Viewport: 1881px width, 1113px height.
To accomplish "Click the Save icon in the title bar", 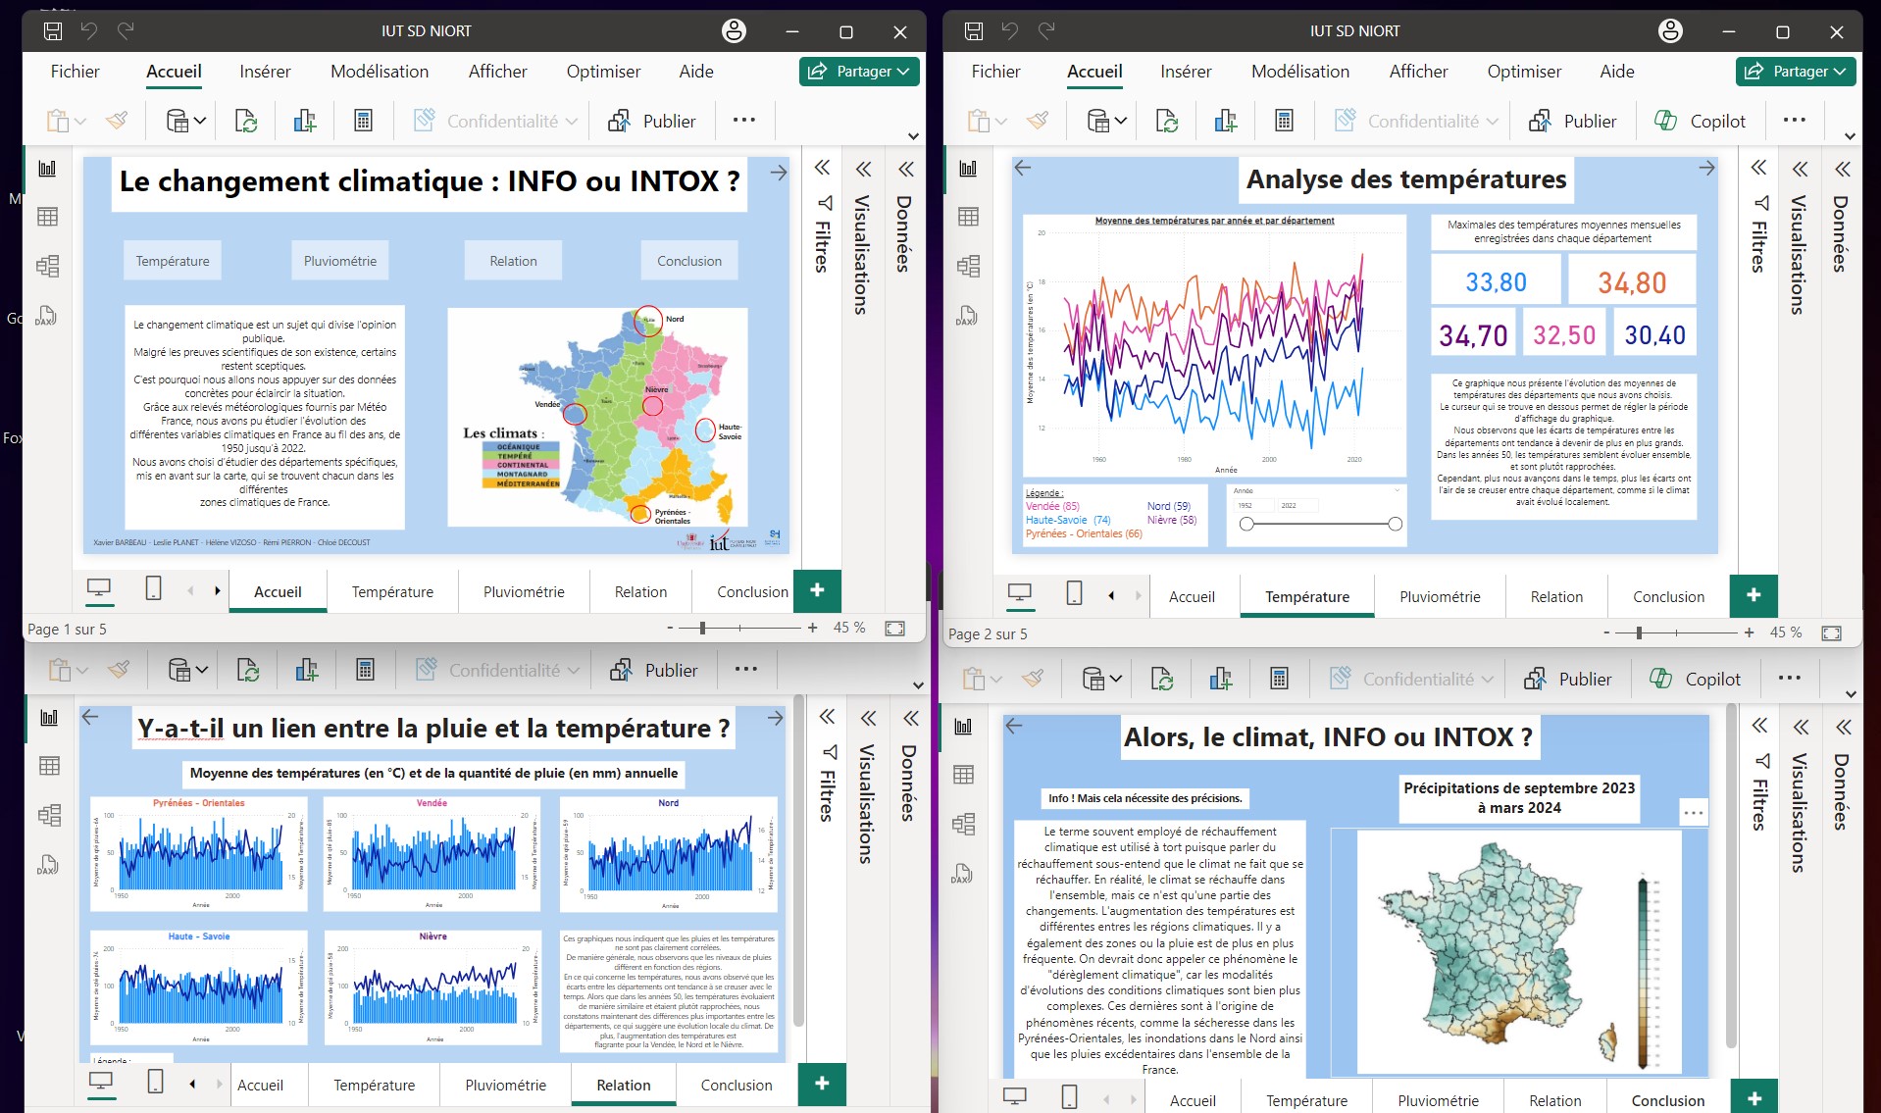I will [x=52, y=30].
